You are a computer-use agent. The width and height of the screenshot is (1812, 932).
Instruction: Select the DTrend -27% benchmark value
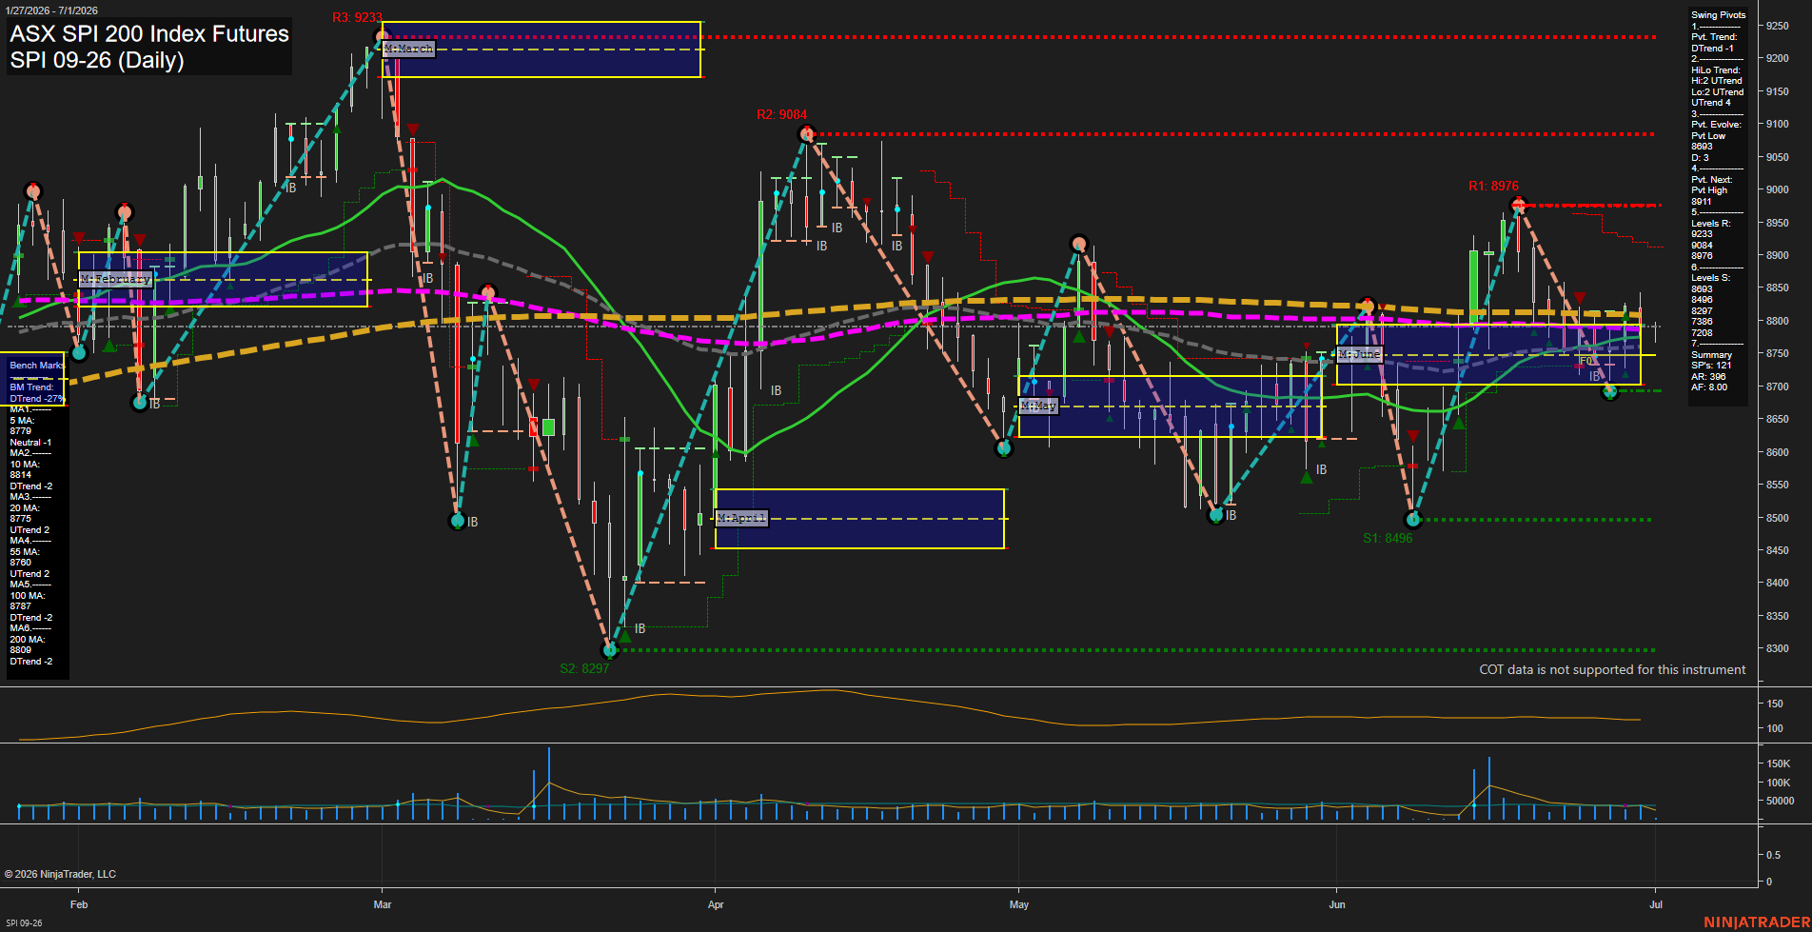[x=36, y=399]
